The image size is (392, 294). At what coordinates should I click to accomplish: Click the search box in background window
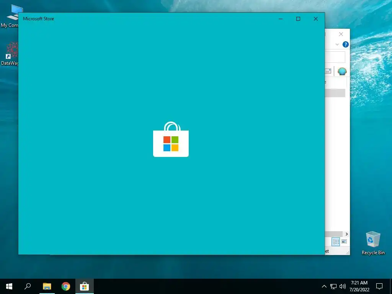pos(335,57)
